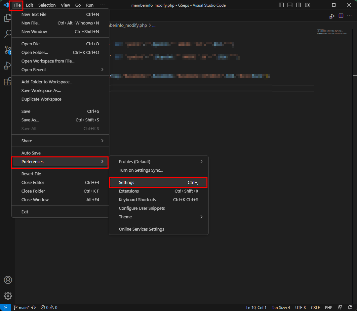
Task: Select Duplicate Workspace
Action: point(60,99)
